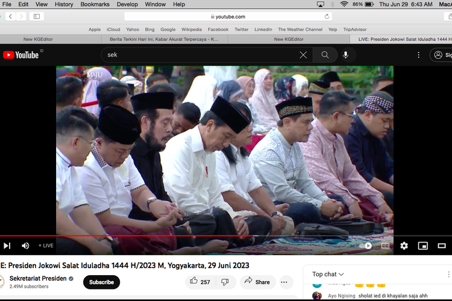The width and height of the screenshot is (452, 301).
Task: Skip to next video
Action: (x=7, y=246)
